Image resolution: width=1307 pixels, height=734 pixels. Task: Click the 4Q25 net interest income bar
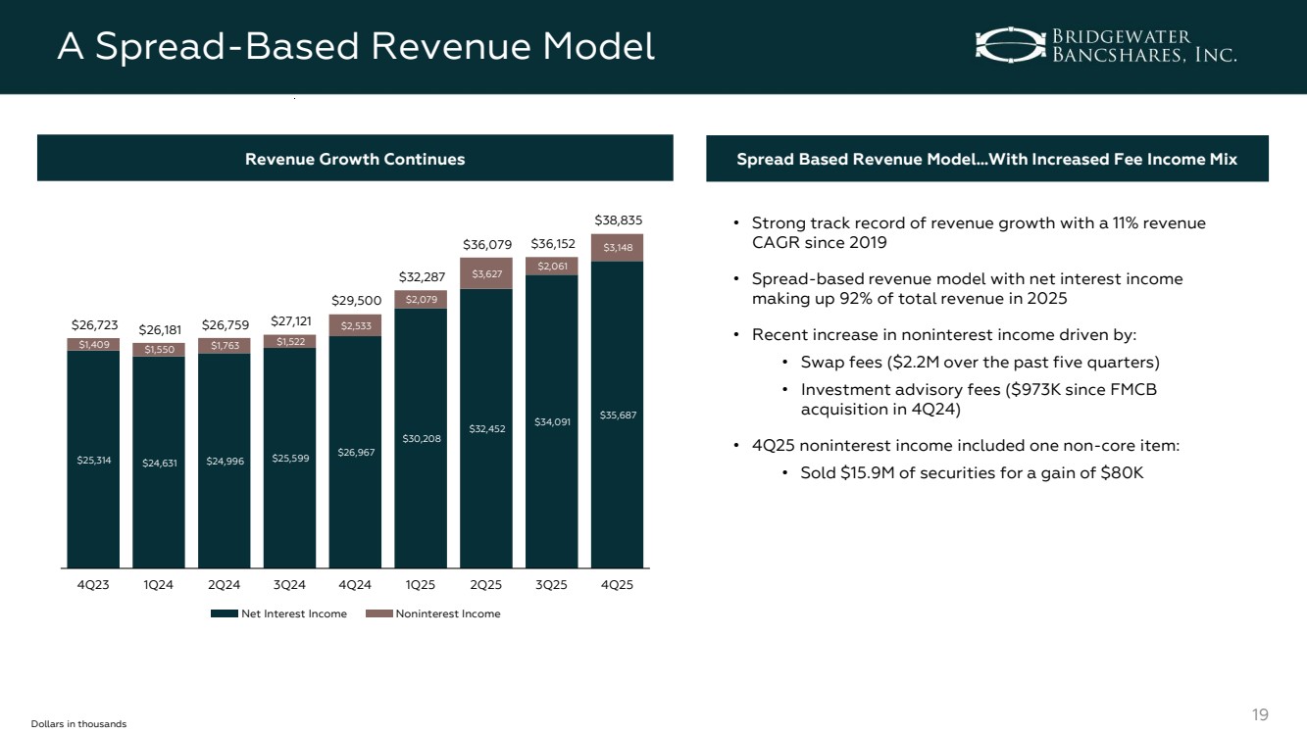click(x=617, y=414)
